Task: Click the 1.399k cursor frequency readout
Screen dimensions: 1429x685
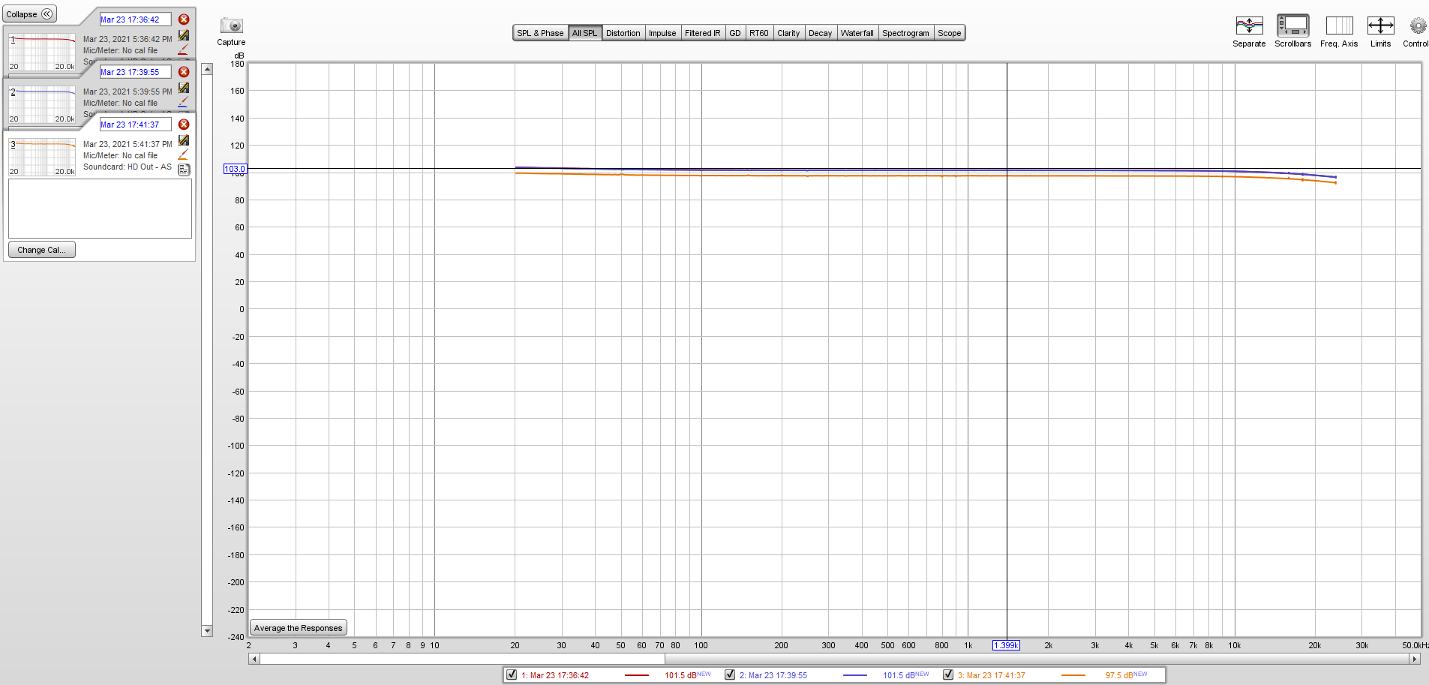Action: [x=1006, y=645]
